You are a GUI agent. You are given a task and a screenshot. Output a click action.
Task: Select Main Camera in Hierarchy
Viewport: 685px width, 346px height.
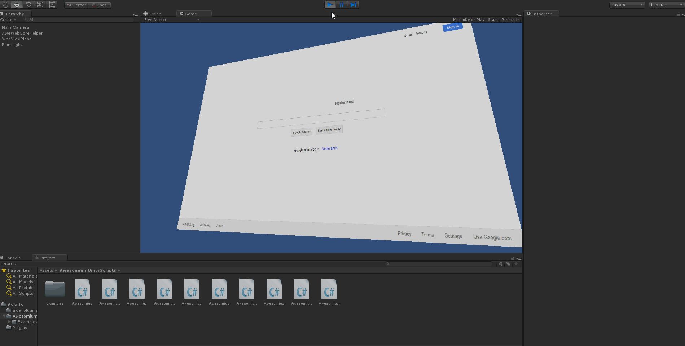point(16,27)
